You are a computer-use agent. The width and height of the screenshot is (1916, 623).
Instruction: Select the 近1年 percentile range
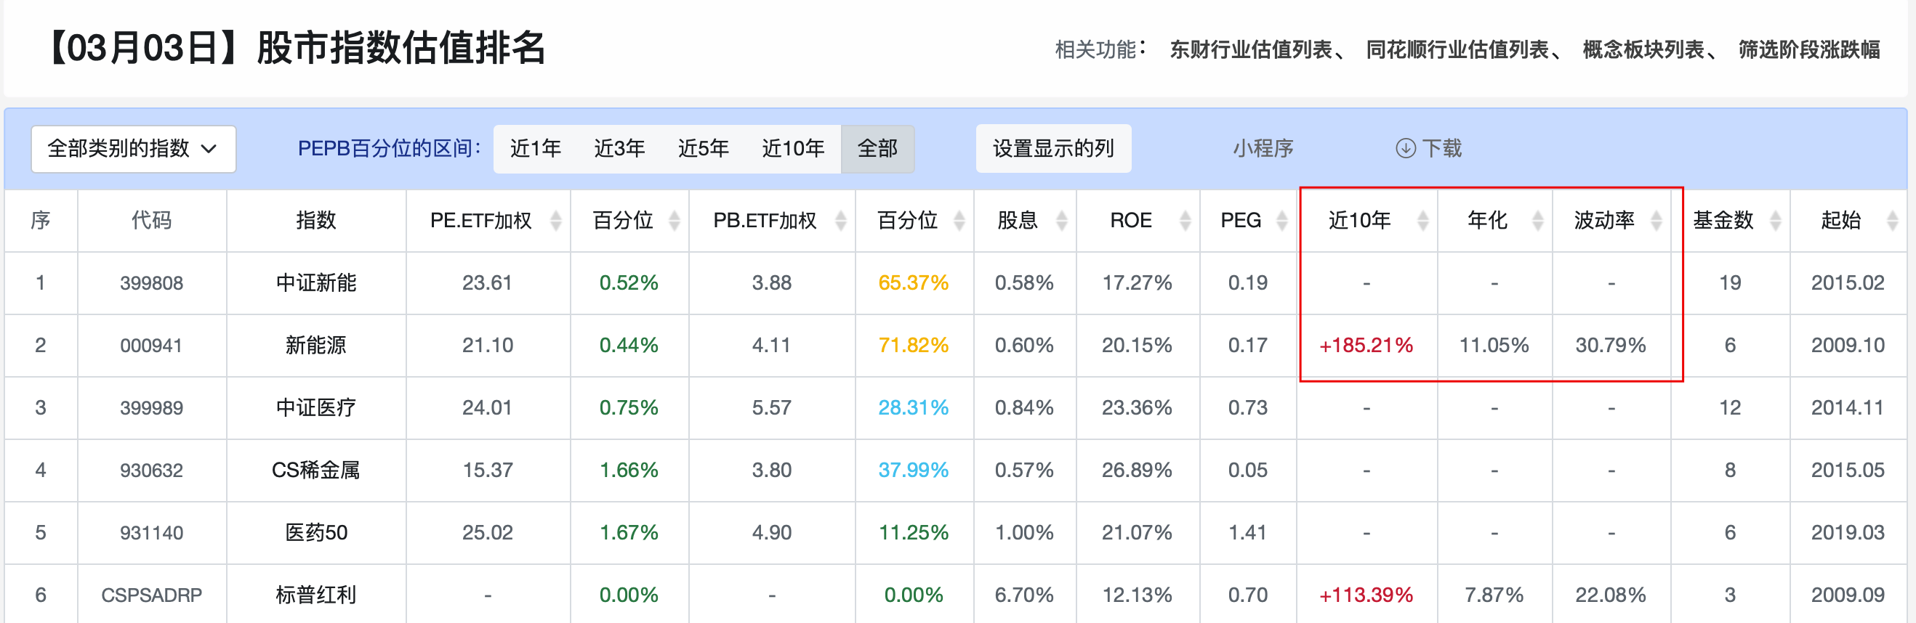pyautogui.click(x=536, y=149)
